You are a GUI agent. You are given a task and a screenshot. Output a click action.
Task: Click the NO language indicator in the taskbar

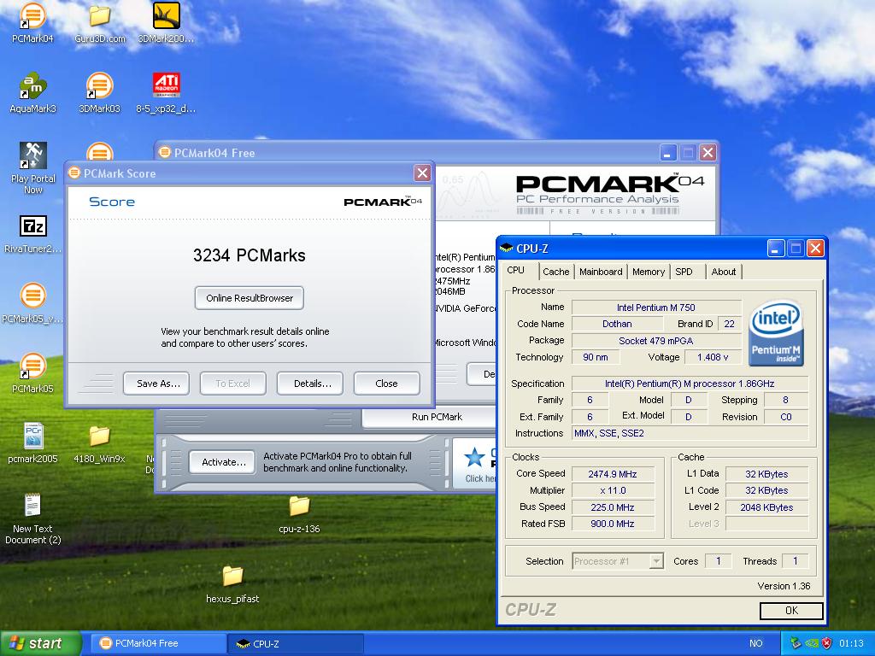click(x=755, y=643)
